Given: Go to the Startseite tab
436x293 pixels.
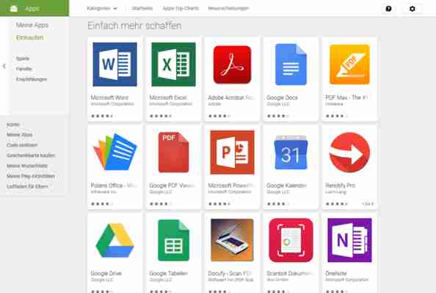Looking at the screenshot, I should click(x=142, y=8).
